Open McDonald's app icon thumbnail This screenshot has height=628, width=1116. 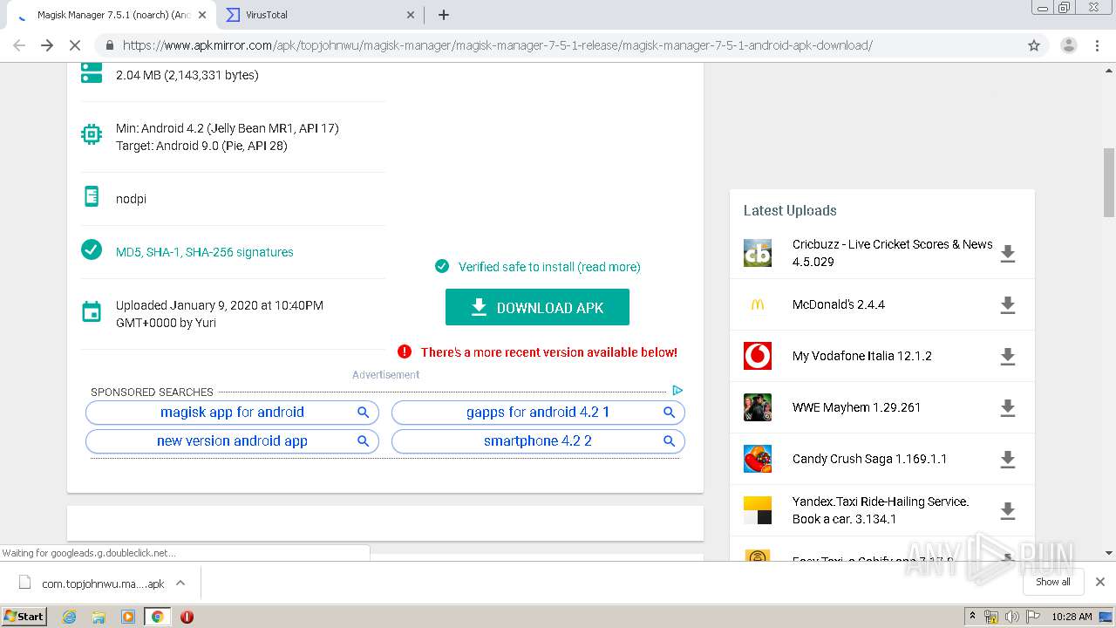click(x=758, y=304)
